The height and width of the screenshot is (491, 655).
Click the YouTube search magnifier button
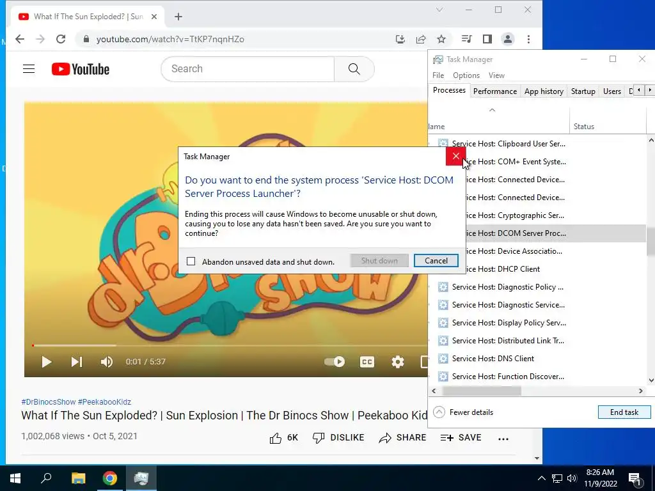[354, 69]
